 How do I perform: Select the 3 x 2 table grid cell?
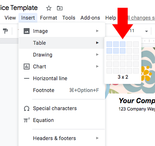point(122,51)
